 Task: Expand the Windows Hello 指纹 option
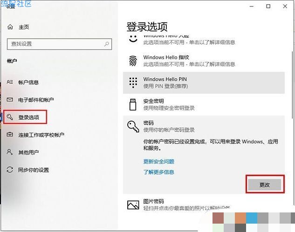pyautogui.click(x=204, y=61)
